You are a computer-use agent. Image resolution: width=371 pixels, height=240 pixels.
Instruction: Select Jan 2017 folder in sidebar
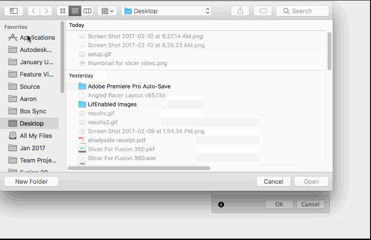[x=32, y=148]
